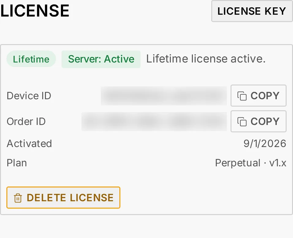Screen dimensions: 293x238
Task: Click the Server: Active status badge
Action: pos(101,59)
